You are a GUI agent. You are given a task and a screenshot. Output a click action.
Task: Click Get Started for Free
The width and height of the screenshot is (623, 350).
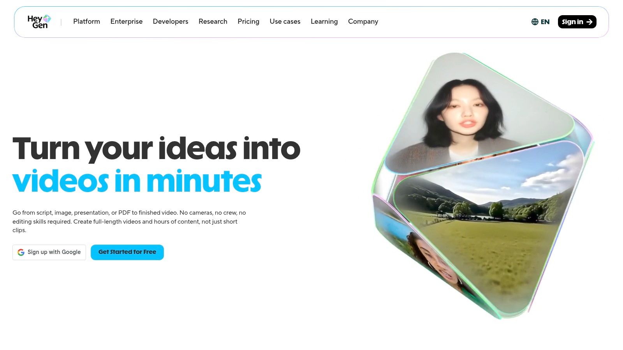[x=127, y=252]
